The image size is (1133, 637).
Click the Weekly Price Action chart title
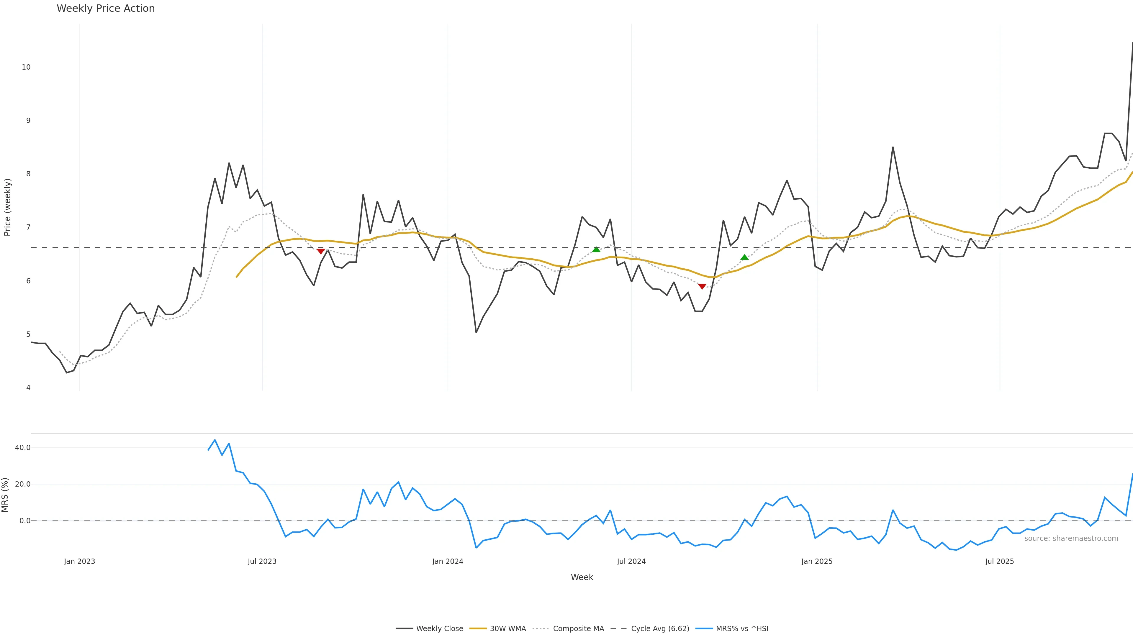106,8
